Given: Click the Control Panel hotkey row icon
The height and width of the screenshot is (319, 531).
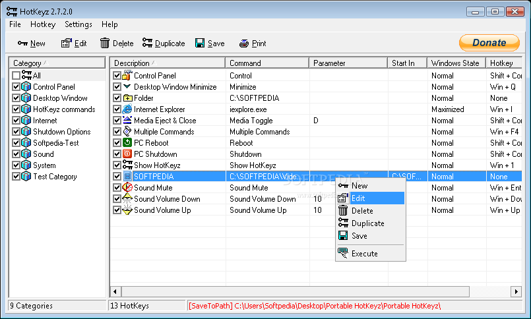Looking at the screenshot, I should click(127, 75).
